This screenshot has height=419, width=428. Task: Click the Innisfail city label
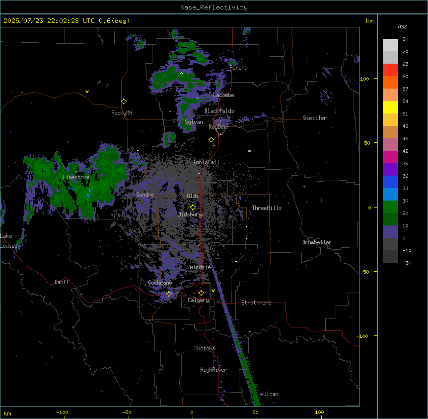pos(206,162)
